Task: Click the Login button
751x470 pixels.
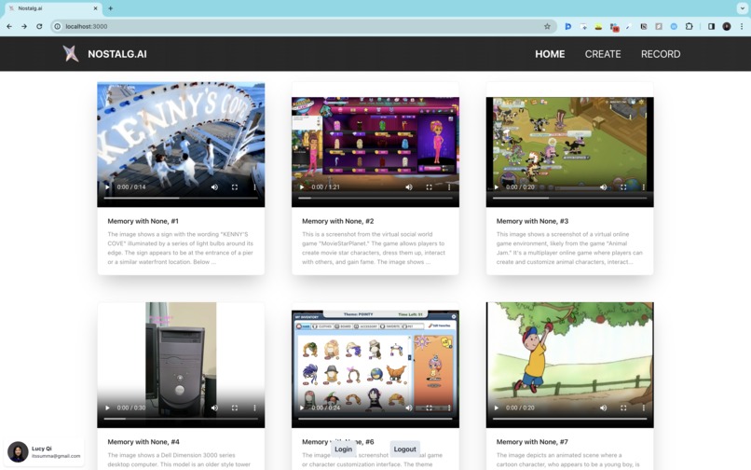Action: [x=343, y=449]
